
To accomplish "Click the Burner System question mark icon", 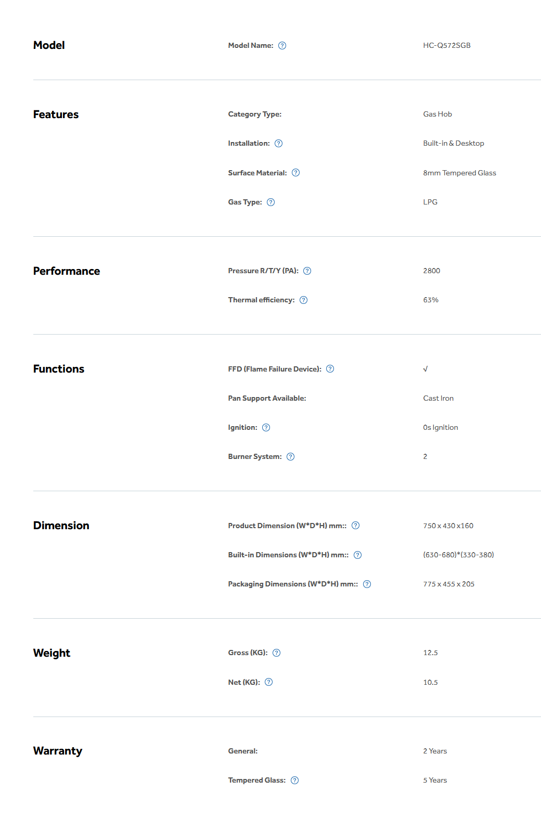I will pos(291,457).
